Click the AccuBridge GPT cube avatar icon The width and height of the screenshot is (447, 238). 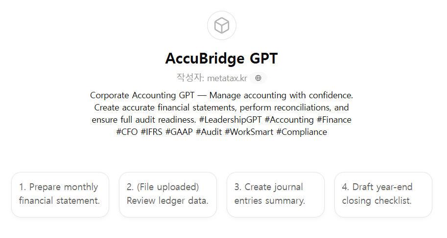tap(222, 25)
